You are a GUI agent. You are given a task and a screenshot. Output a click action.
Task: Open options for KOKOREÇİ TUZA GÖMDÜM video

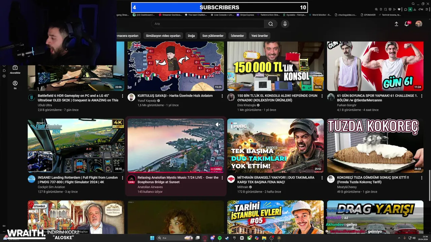[x=421, y=178]
